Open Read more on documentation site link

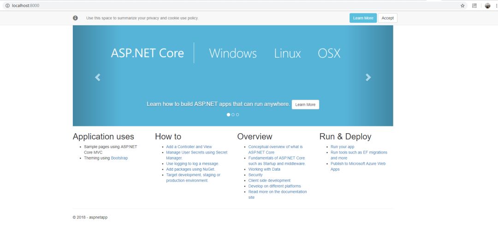278,195
